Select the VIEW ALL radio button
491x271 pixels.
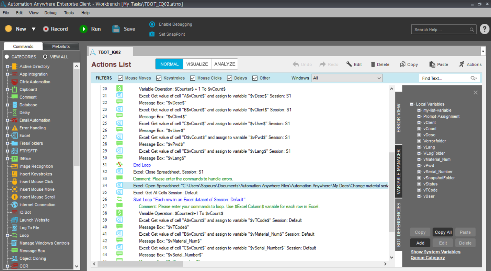point(45,57)
